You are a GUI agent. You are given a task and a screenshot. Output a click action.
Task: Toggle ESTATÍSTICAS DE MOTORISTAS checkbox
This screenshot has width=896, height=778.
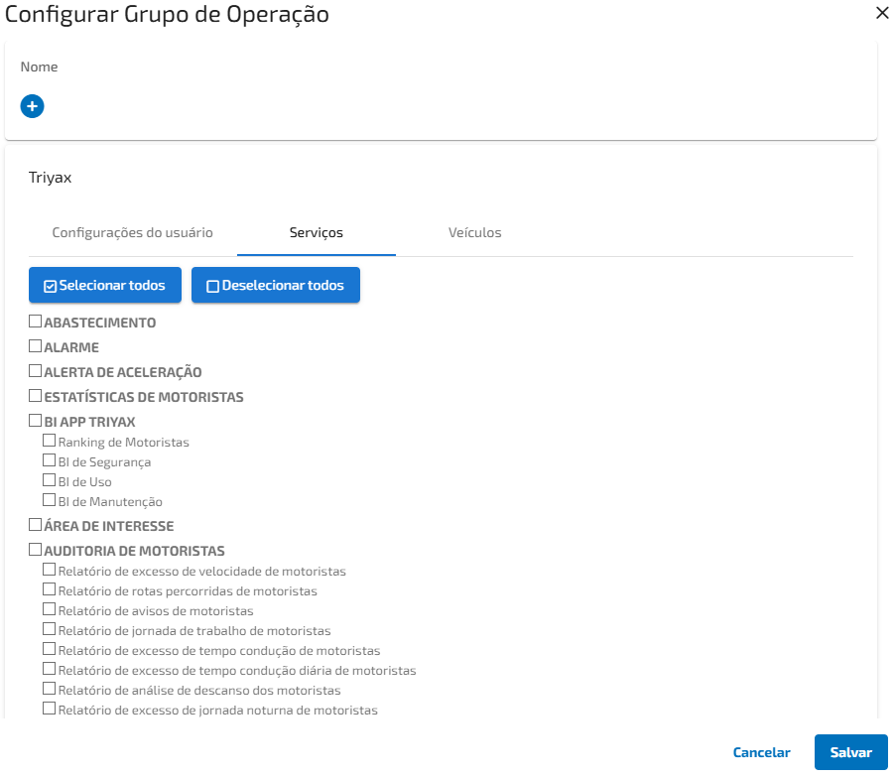pos(36,396)
